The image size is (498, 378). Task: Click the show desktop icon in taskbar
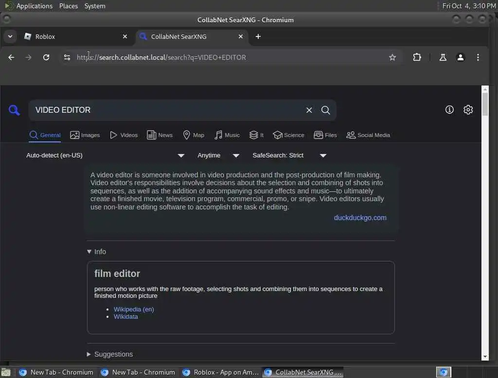6,372
